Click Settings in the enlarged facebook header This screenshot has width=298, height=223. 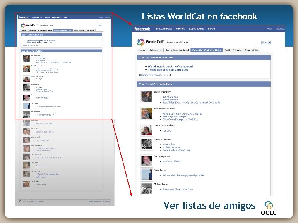click(279, 28)
